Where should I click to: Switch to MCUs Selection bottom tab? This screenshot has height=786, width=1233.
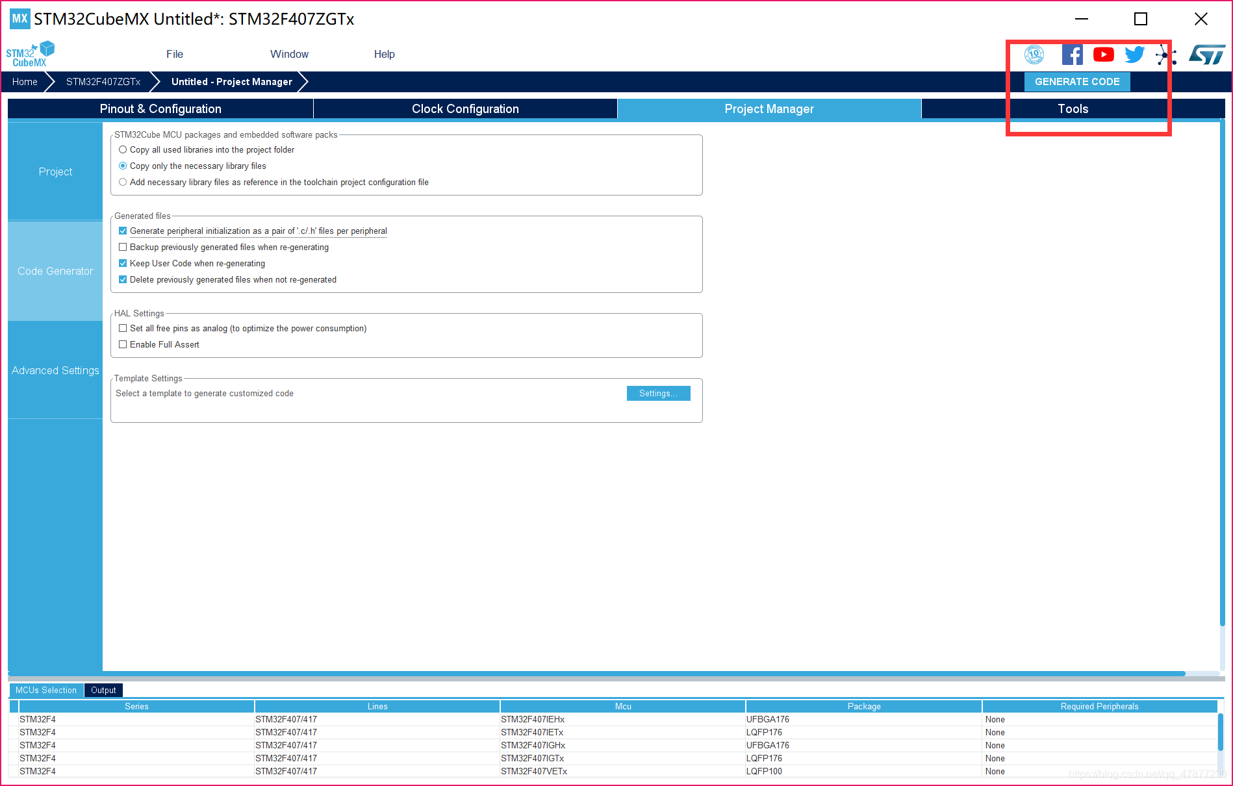tap(46, 691)
